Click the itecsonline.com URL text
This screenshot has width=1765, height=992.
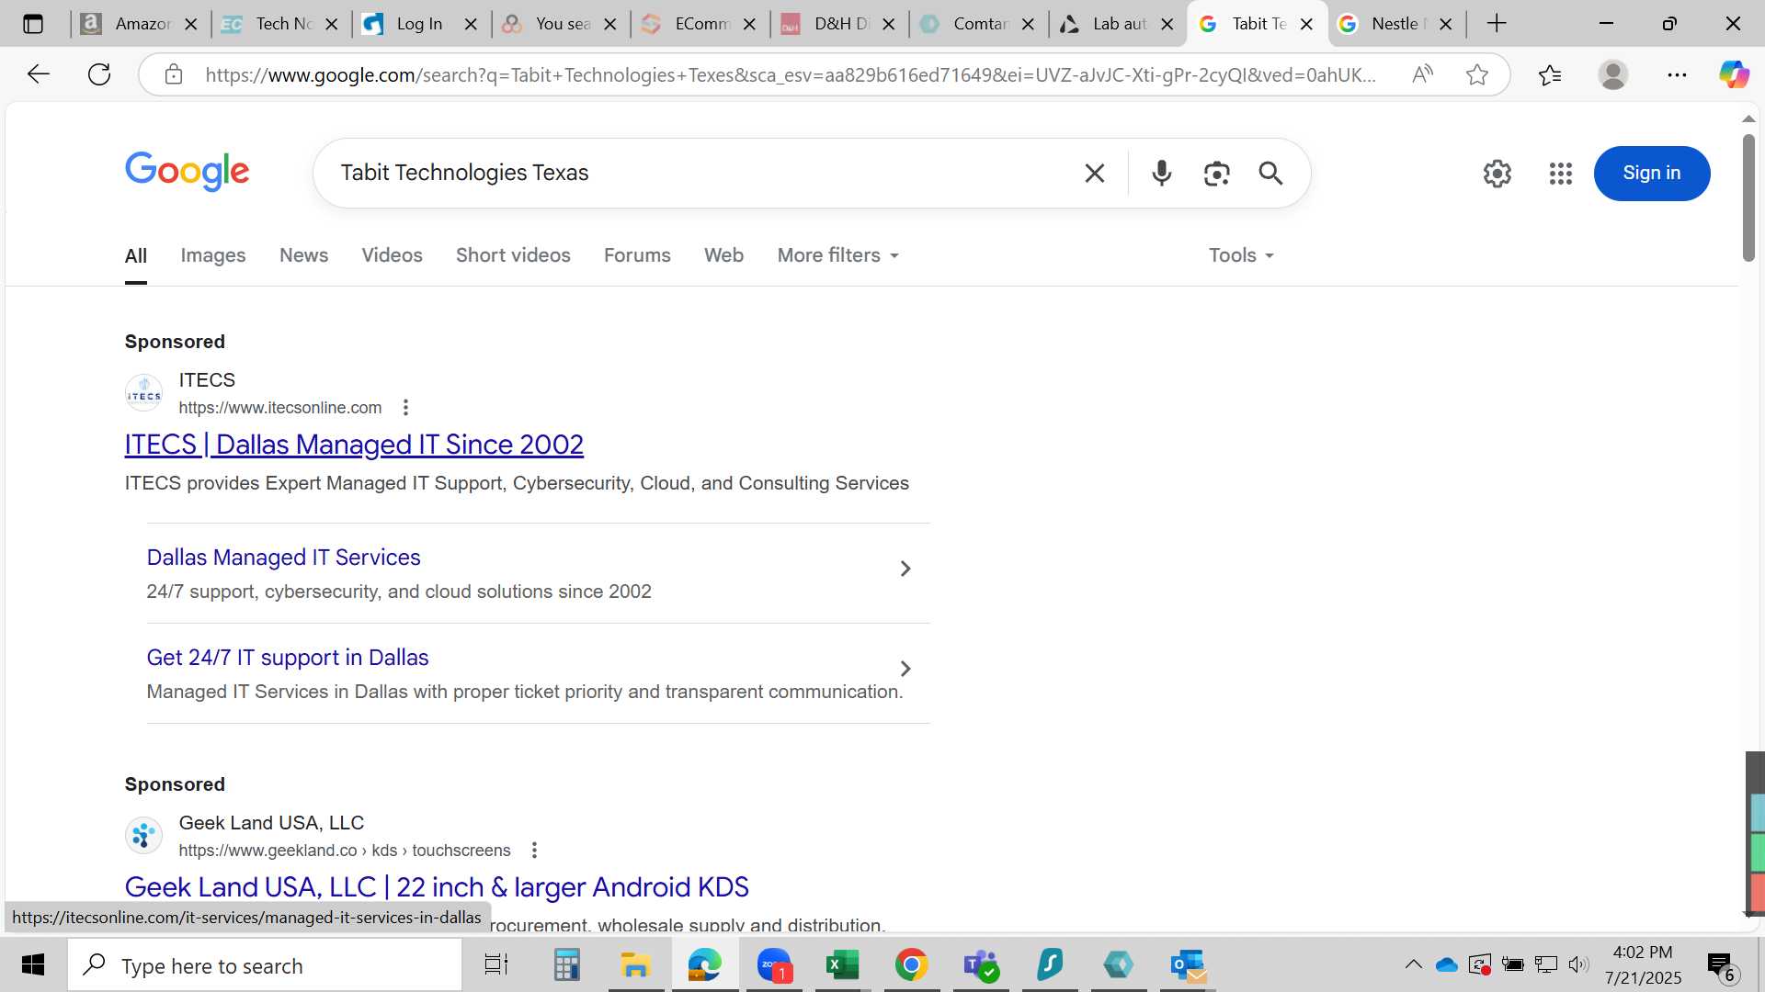point(280,407)
